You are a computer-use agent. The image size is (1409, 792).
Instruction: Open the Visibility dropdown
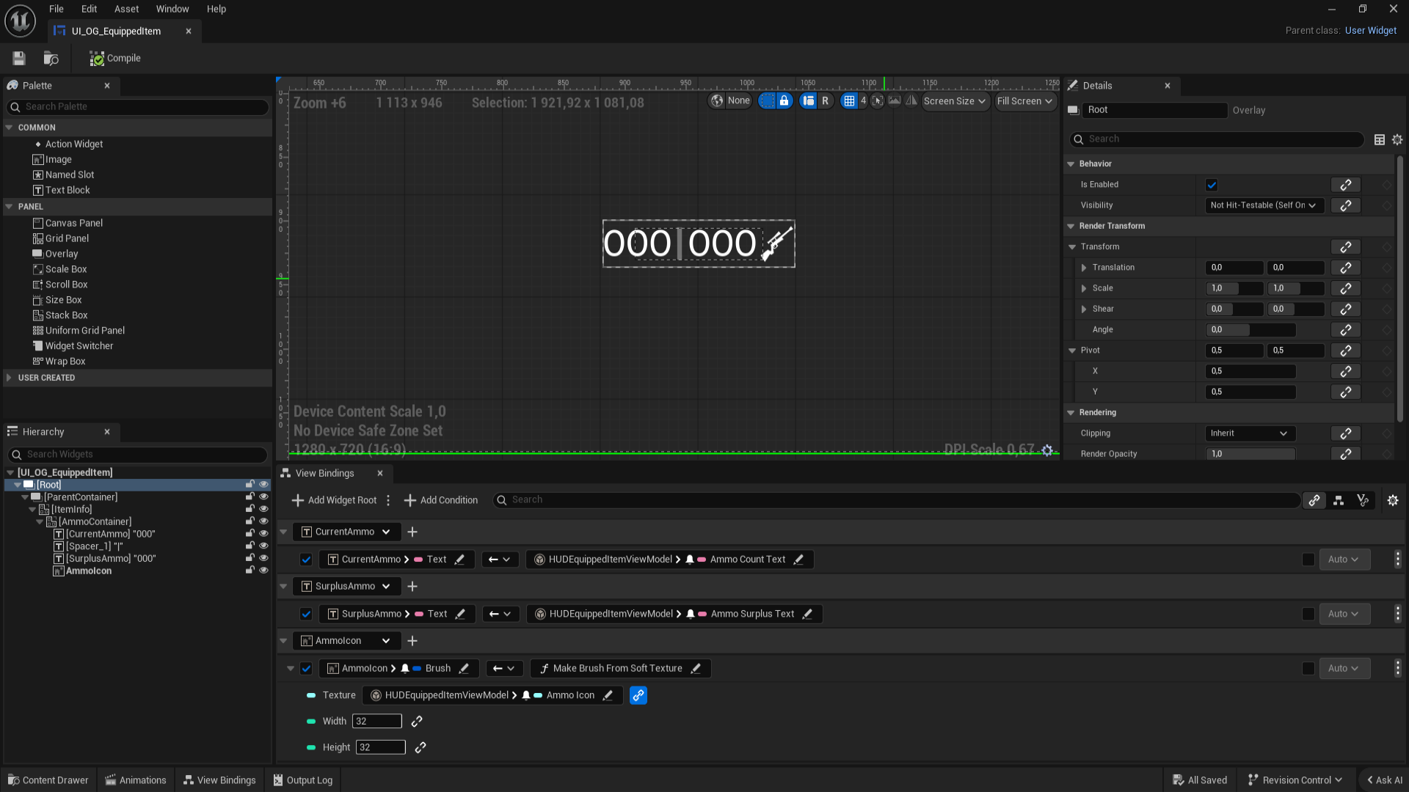(x=1264, y=205)
